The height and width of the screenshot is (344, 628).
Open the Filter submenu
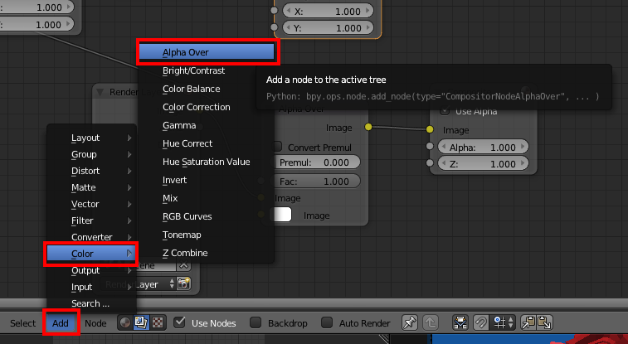(x=92, y=220)
